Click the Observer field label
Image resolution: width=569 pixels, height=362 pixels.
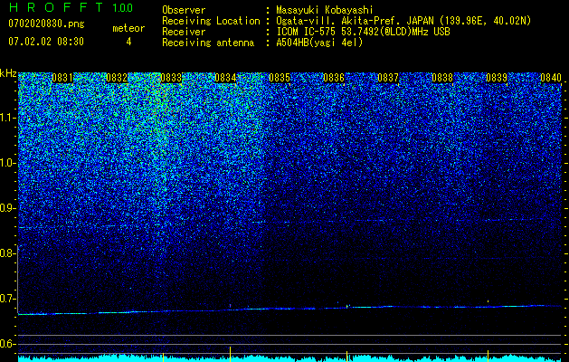184,10
